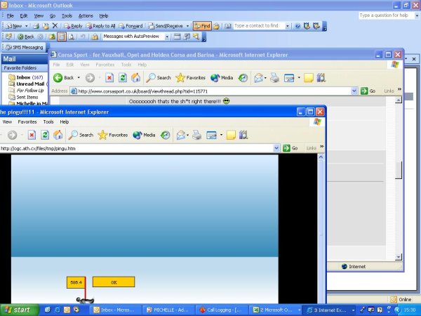Click Home icon in Corsa Sport window
Image resolution: width=421 pixels, height=316 pixels.
click(136, 78)
